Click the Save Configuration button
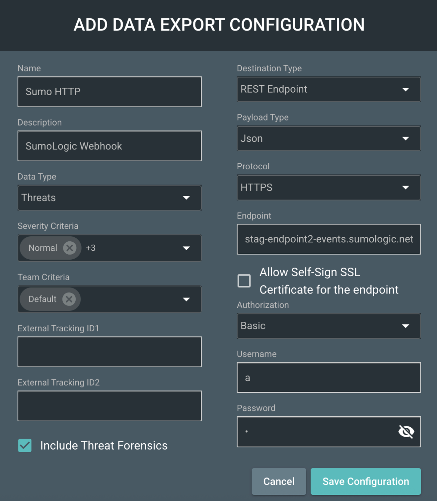Image resolution: width=437 pixels, height=501 pixels. tap(365, 481)
